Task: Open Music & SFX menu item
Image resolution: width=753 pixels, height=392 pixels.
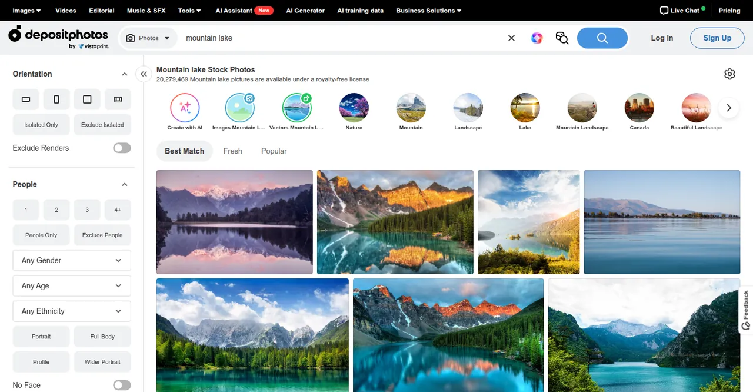Action: pos(146,11)
